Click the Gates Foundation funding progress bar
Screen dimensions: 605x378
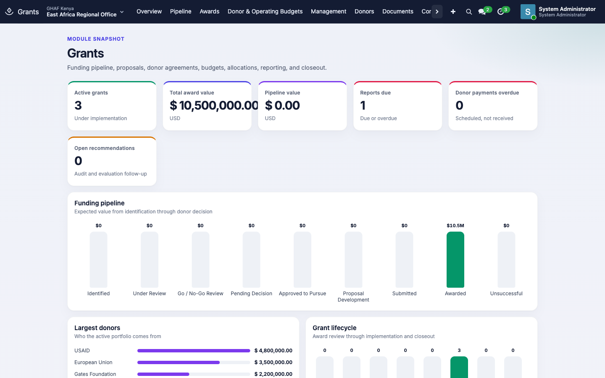tap(194, 374)
